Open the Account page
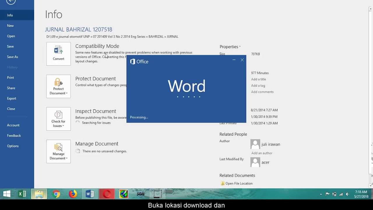The image size is (373, 210). tap(17, 125)
